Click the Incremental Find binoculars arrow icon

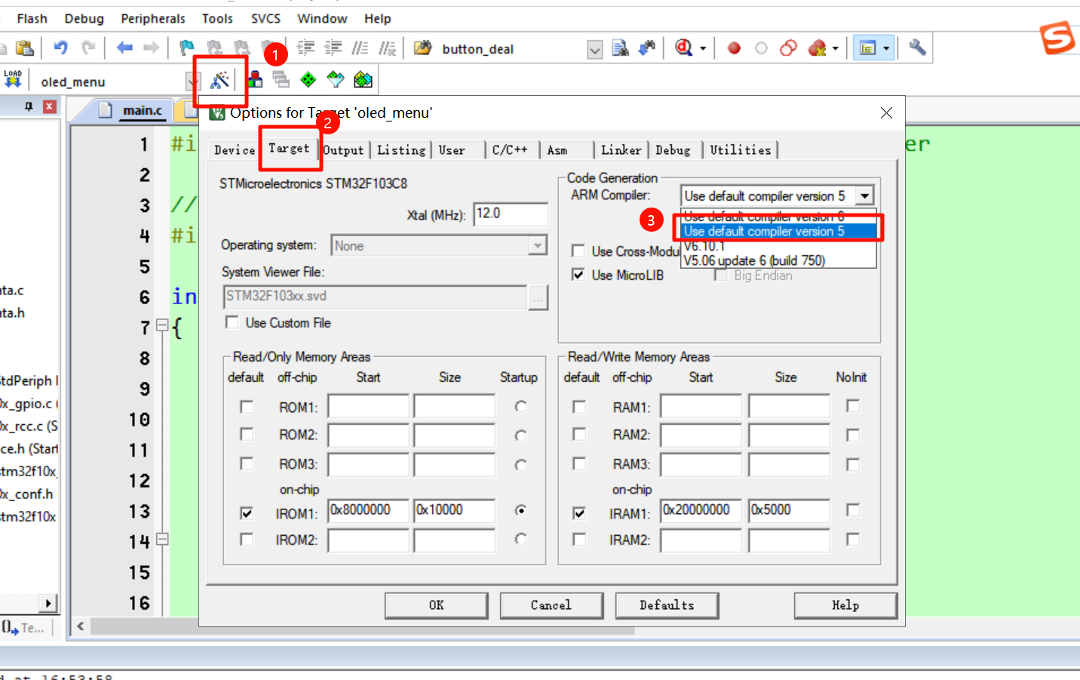[647, 48]
